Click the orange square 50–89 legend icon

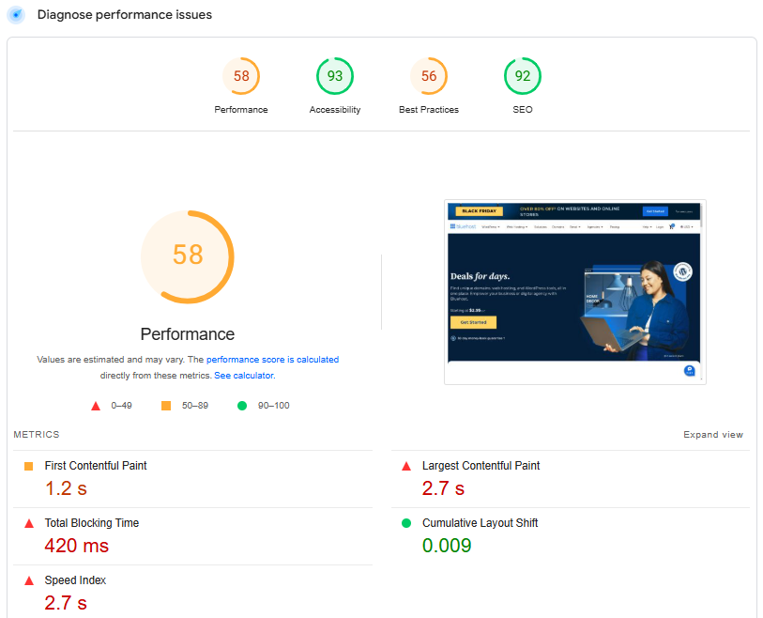tap(166, 406)
